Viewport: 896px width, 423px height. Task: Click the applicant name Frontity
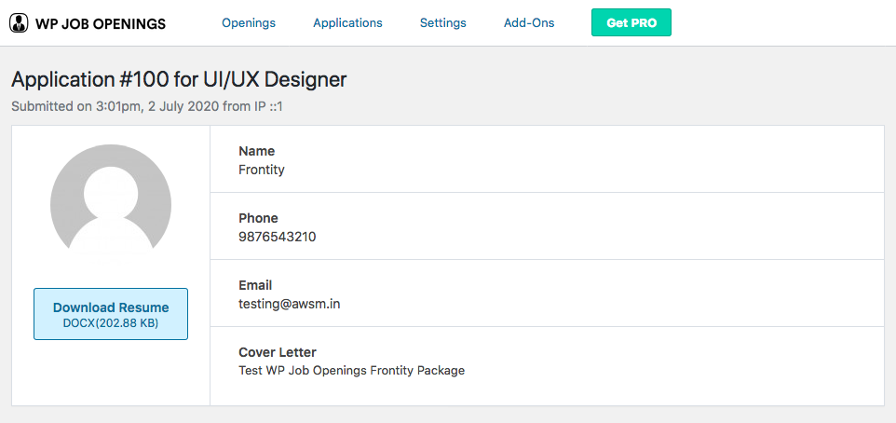(262, 170)
